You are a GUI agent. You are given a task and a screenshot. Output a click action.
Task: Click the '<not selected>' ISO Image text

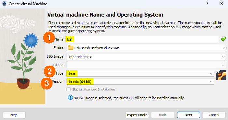pos(80,57)
